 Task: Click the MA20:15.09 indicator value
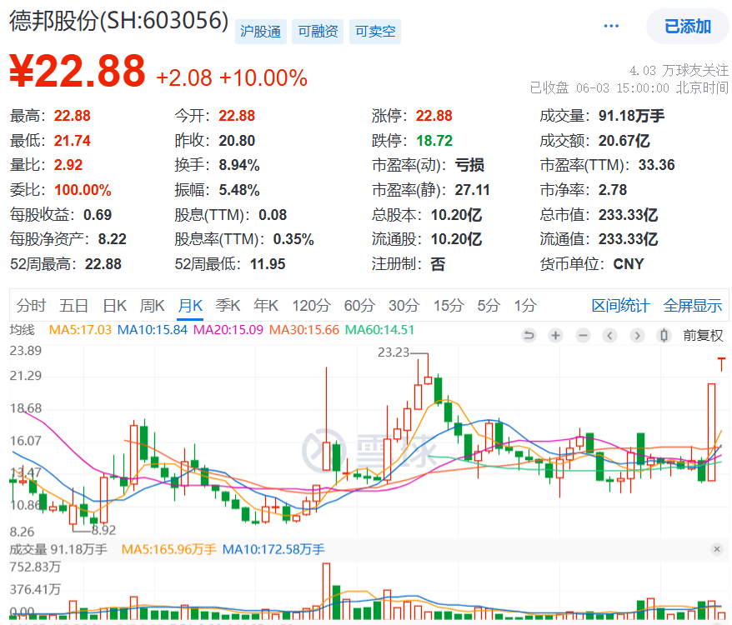pos(228,329)
